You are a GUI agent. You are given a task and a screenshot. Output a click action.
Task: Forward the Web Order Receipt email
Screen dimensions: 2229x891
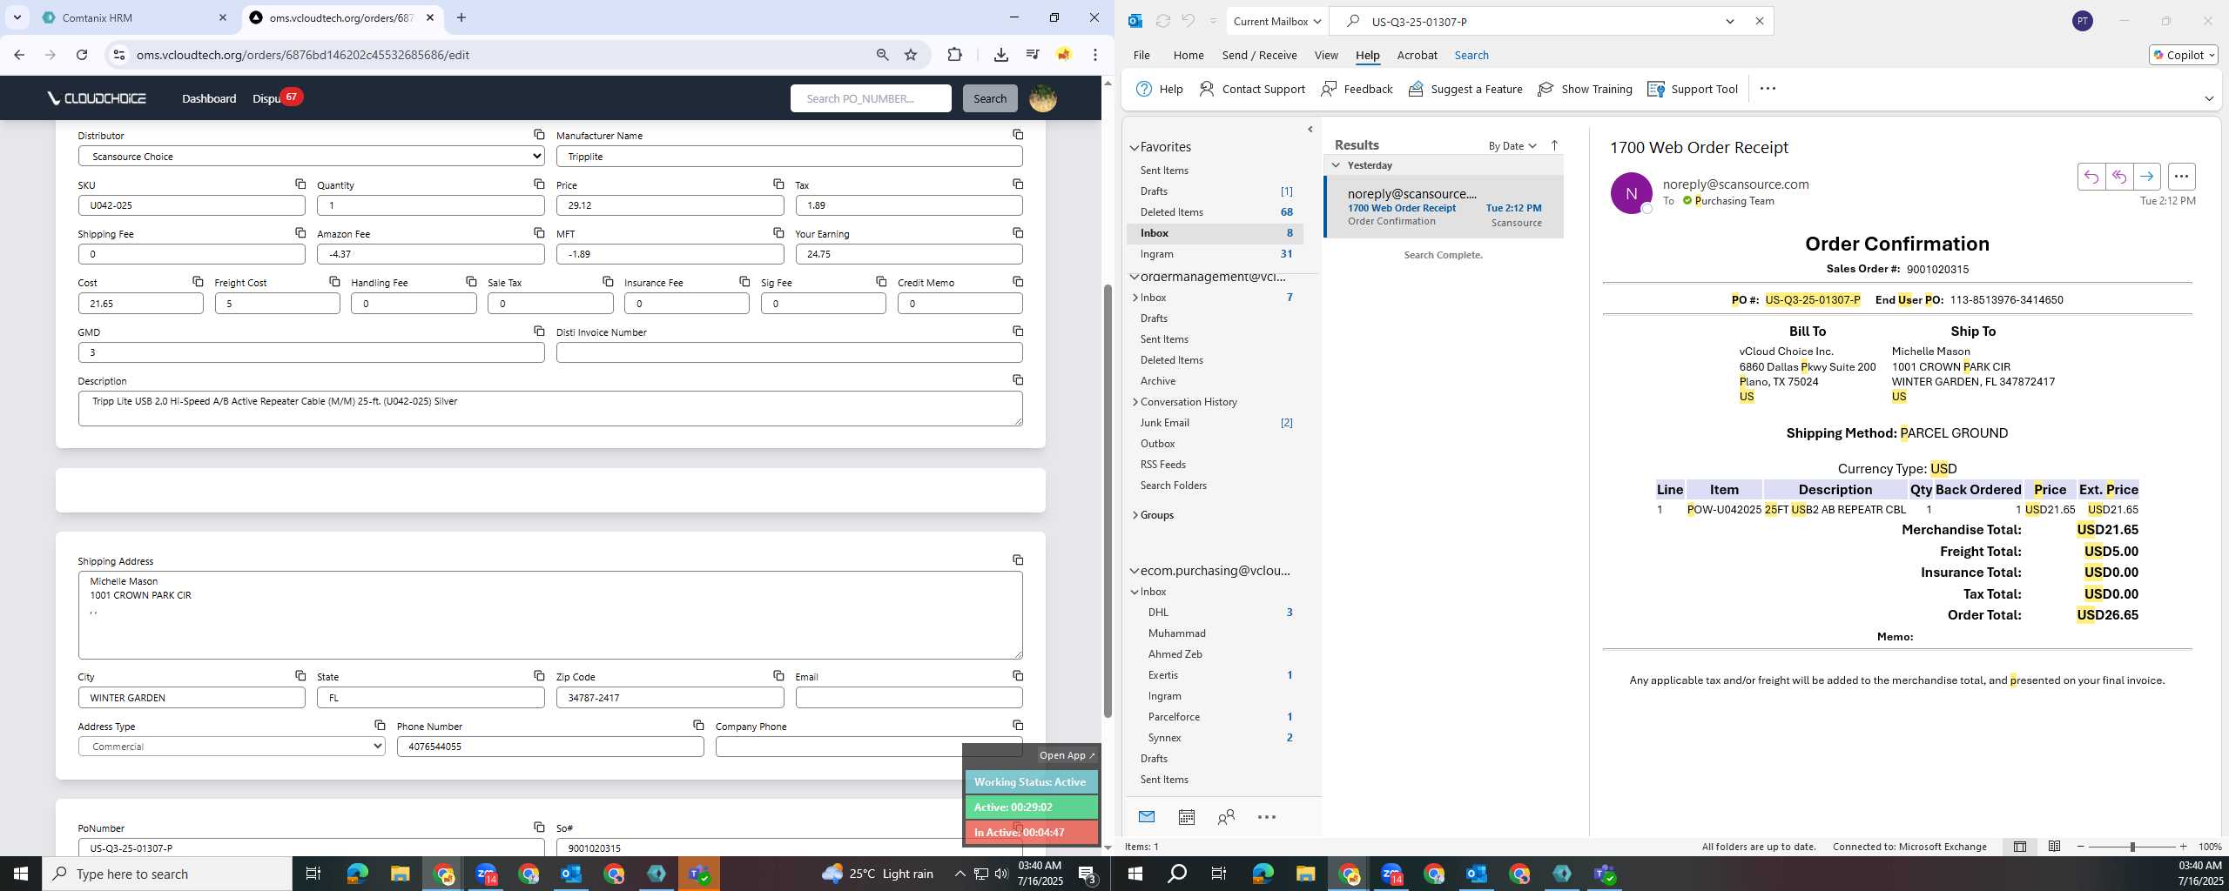(x=2146, y=177)
